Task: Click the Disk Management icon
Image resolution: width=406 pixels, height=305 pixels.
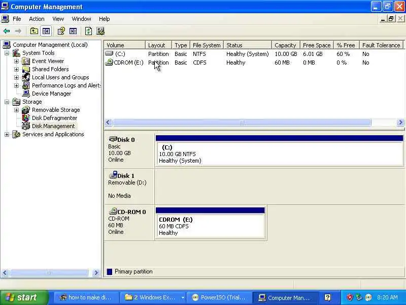Action: click(x=26, y=126)
